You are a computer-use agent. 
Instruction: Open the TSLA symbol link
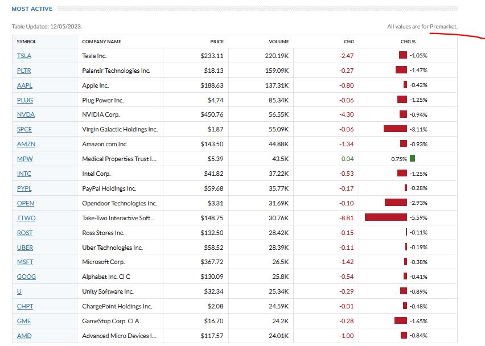click(24, 56)
